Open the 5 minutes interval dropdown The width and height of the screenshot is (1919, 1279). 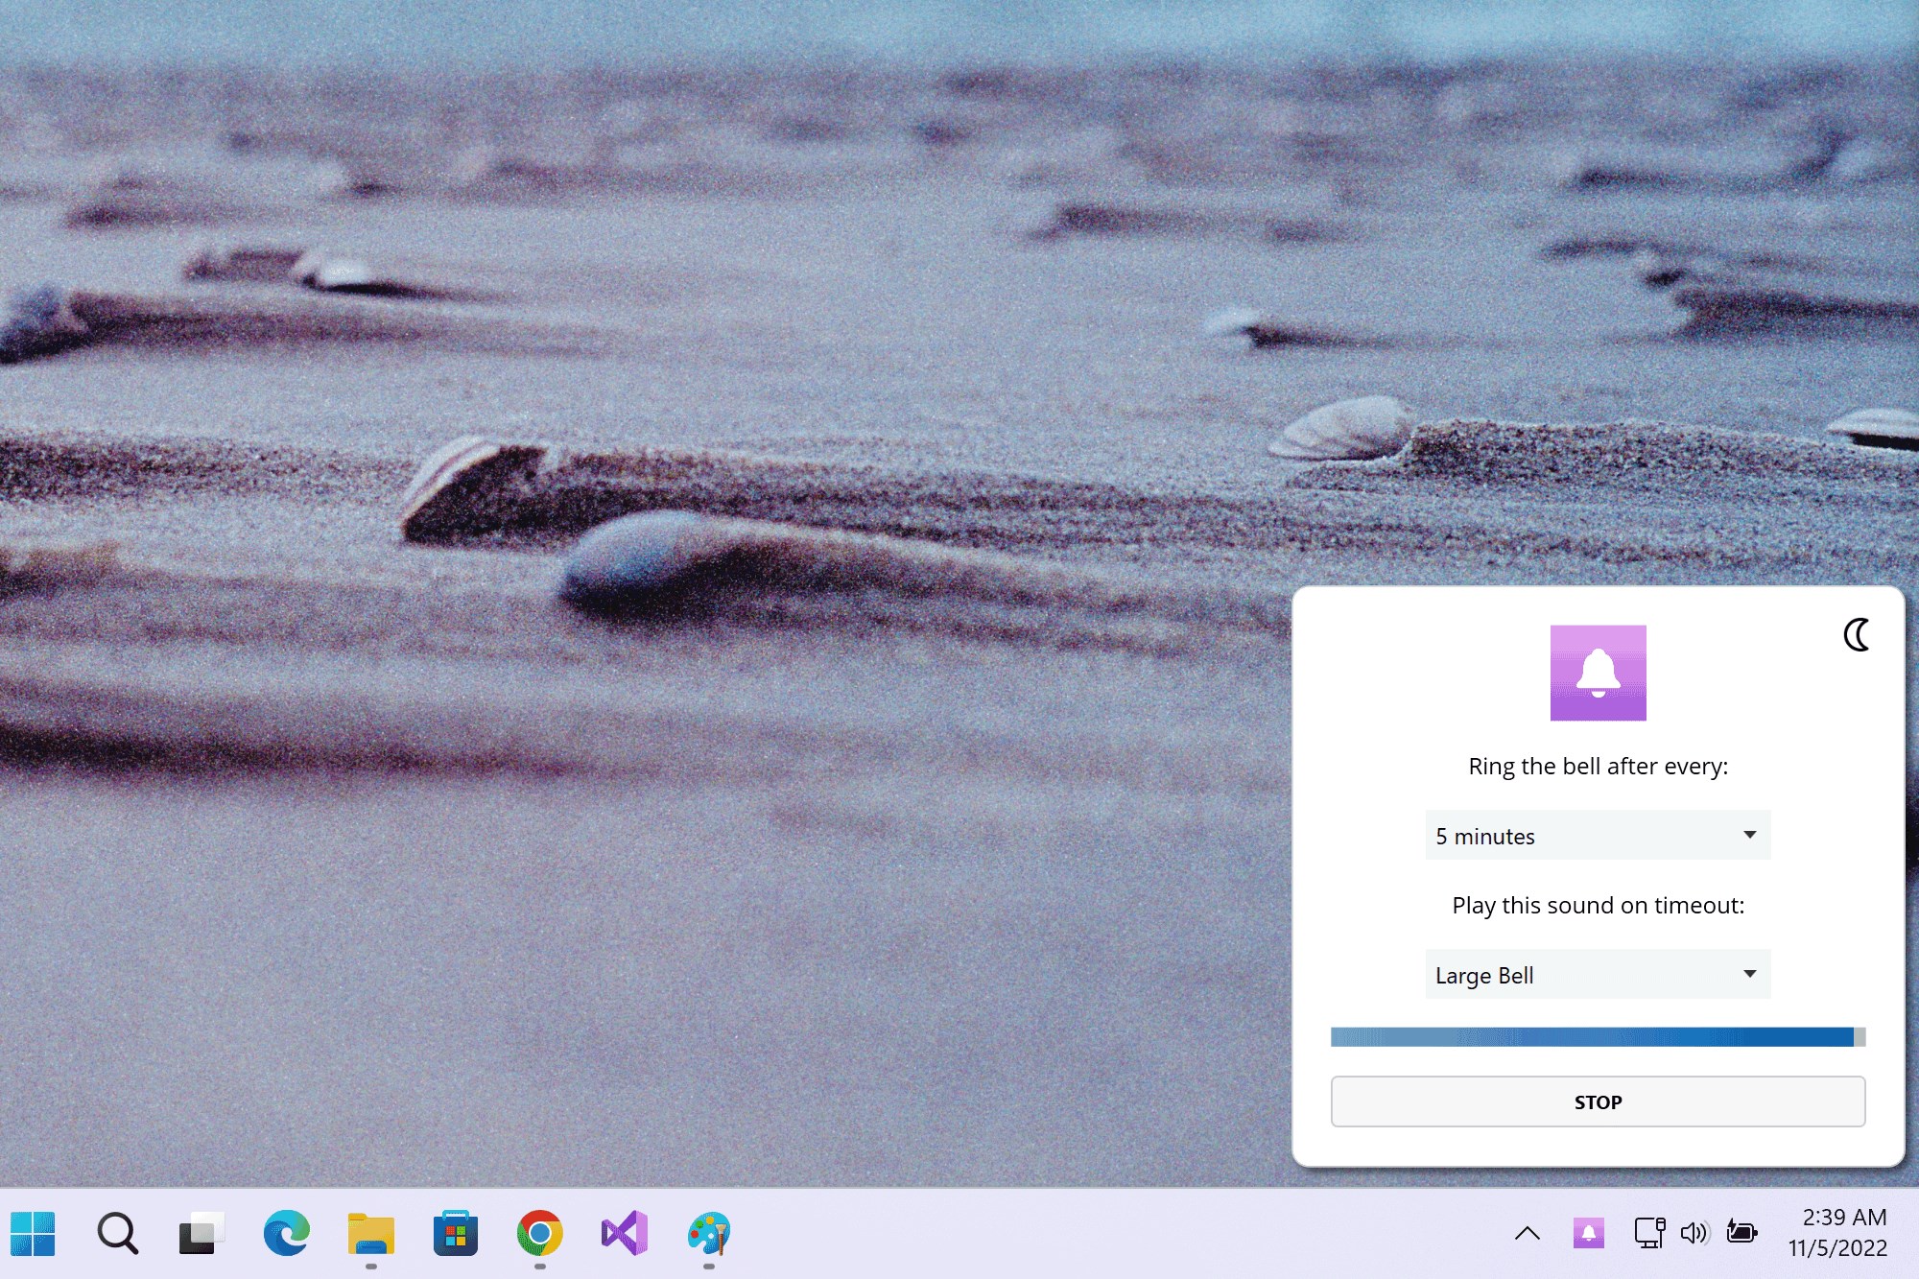click(x=1598, y=836)
